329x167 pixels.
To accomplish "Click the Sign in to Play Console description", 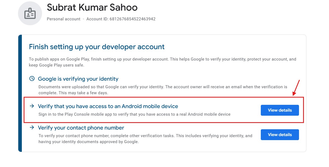I will [134, 114].
